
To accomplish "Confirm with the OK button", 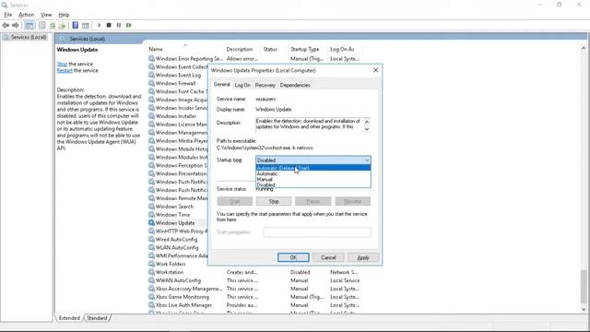I will pos(293,257).
